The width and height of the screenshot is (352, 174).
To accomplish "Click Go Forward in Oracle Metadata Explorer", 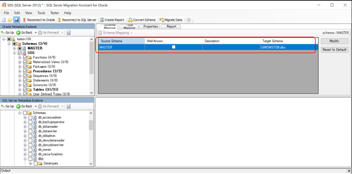I will 48,33.
